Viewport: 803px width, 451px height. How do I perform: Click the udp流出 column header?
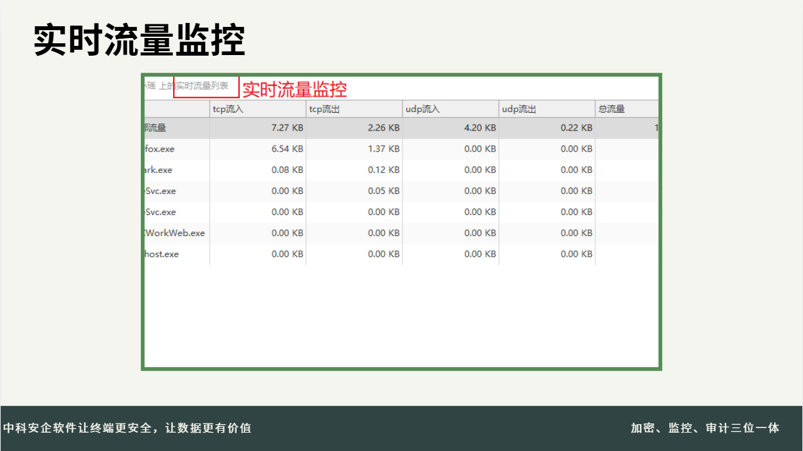(x=547, y=109)
